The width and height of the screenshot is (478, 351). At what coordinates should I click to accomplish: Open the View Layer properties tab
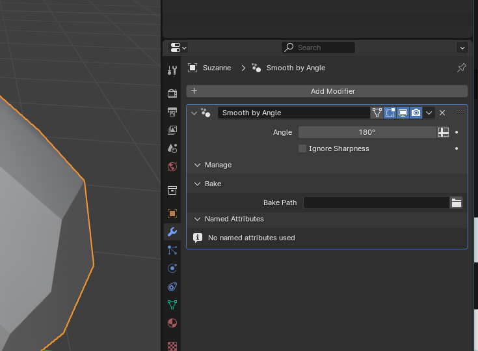(172, 130)
